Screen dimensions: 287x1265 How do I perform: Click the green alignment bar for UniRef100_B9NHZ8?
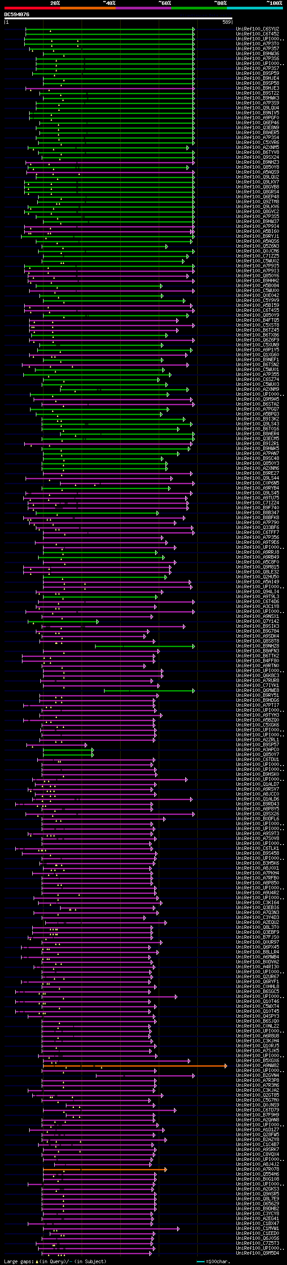(x=145, y=646)
